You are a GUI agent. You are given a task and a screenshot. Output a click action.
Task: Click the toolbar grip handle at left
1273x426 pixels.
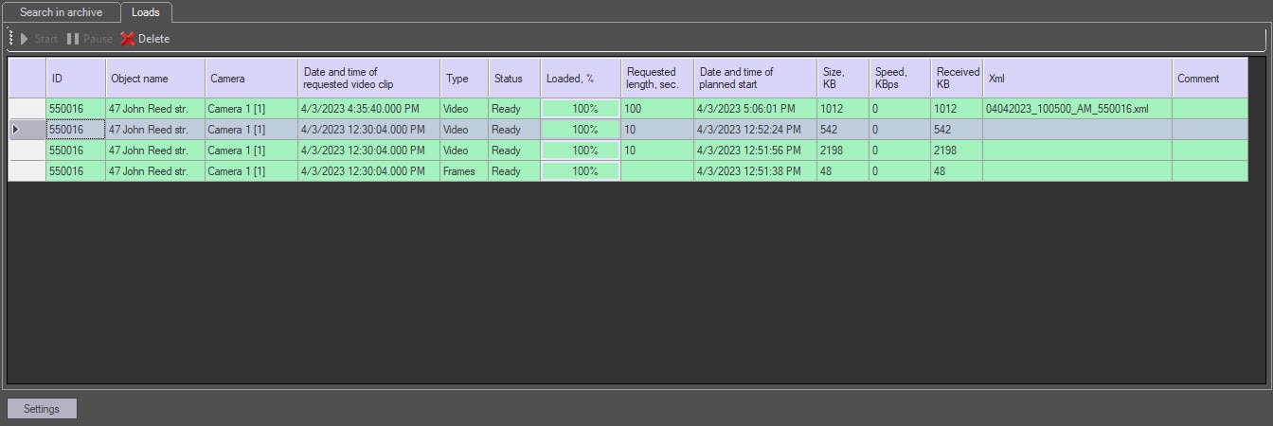click(11, 39)
